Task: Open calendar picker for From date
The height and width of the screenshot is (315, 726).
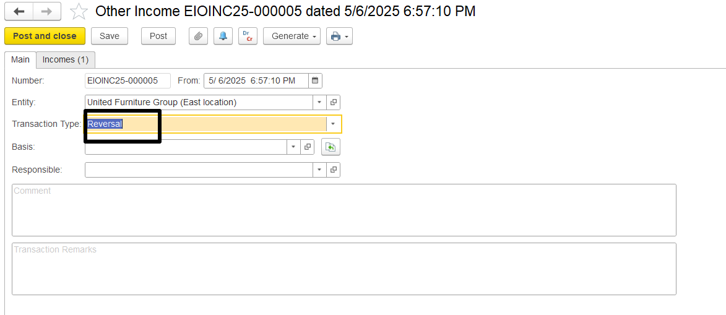Action: point(315,80)
